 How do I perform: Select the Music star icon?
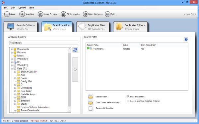coord(15,56)
